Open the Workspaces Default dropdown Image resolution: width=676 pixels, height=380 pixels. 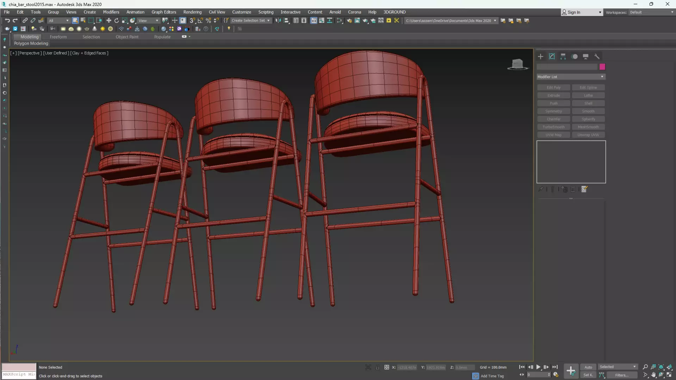coord(651,12)
